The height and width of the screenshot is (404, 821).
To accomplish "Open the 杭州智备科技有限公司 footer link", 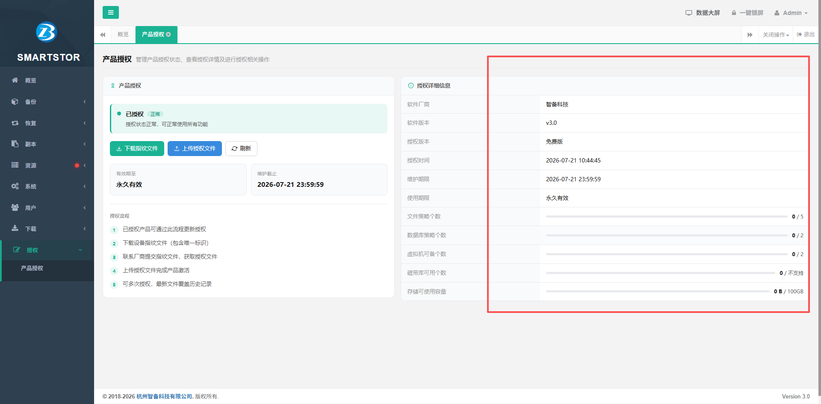I will click(x=165, y=396).
